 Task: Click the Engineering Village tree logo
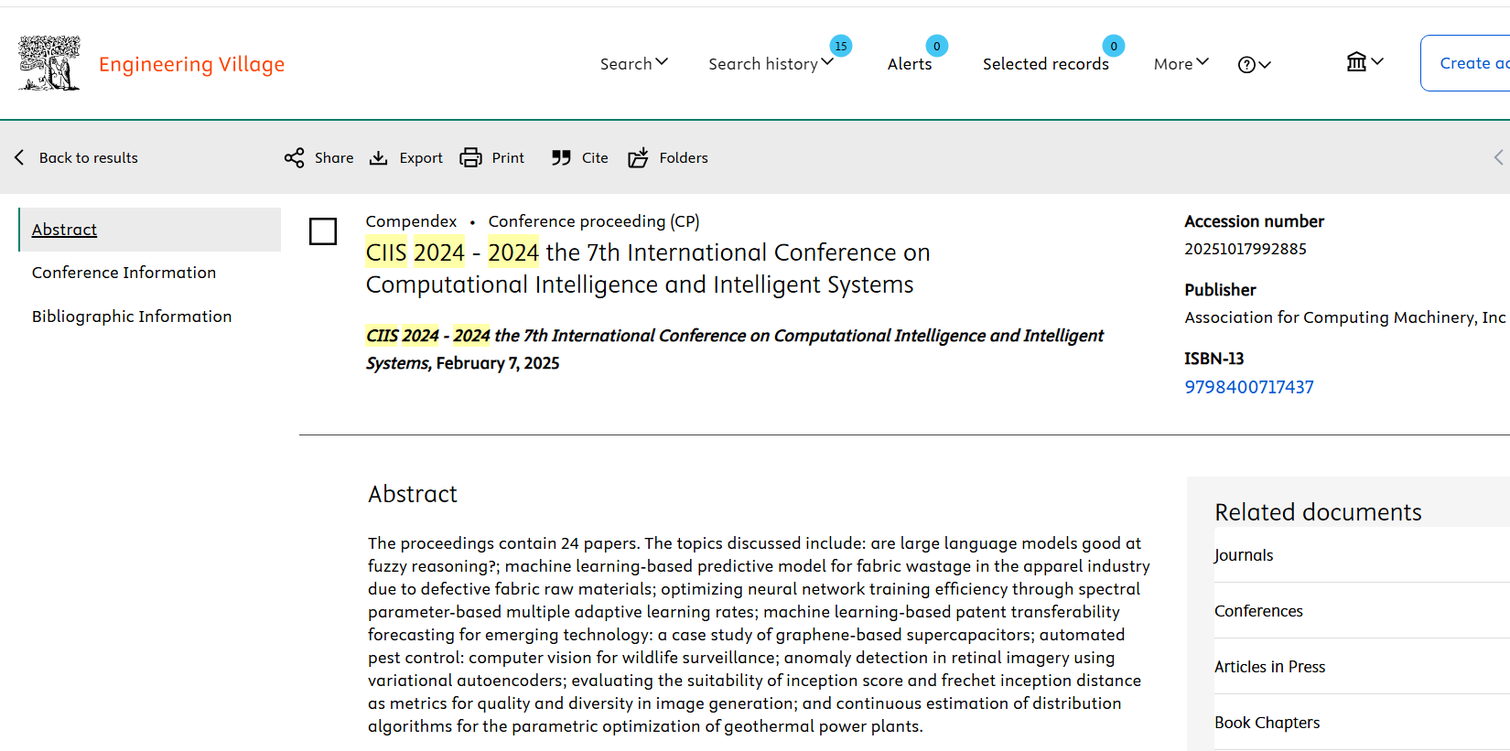49,63
